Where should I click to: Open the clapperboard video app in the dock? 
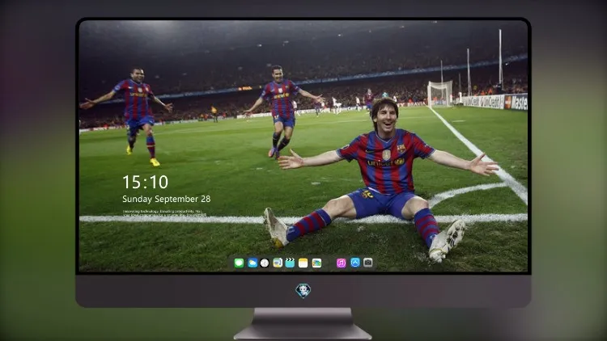[290, 263]
